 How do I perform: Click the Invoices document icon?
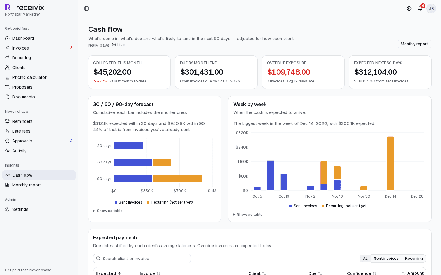[7, 48]
